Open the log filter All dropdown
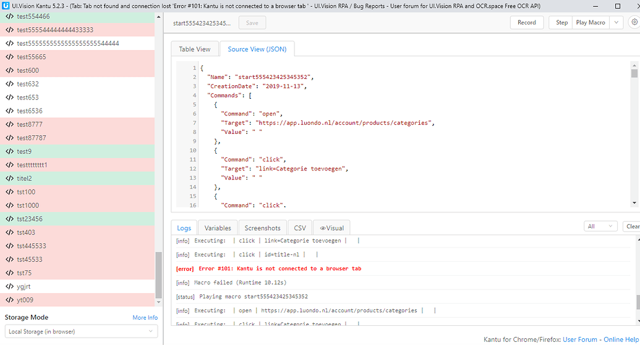 [x=600, y=227]
